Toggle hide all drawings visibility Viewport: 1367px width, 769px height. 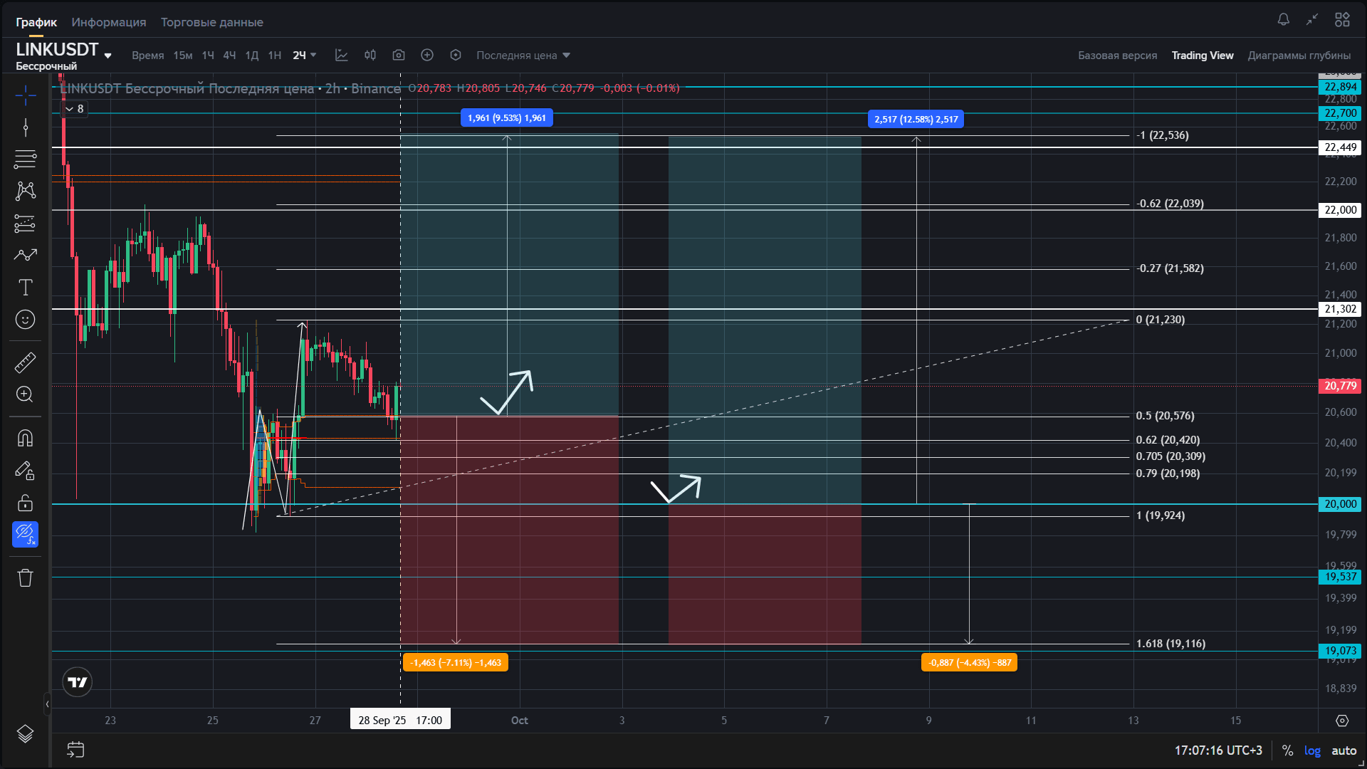pyautogui.click(x=25, y=534)
